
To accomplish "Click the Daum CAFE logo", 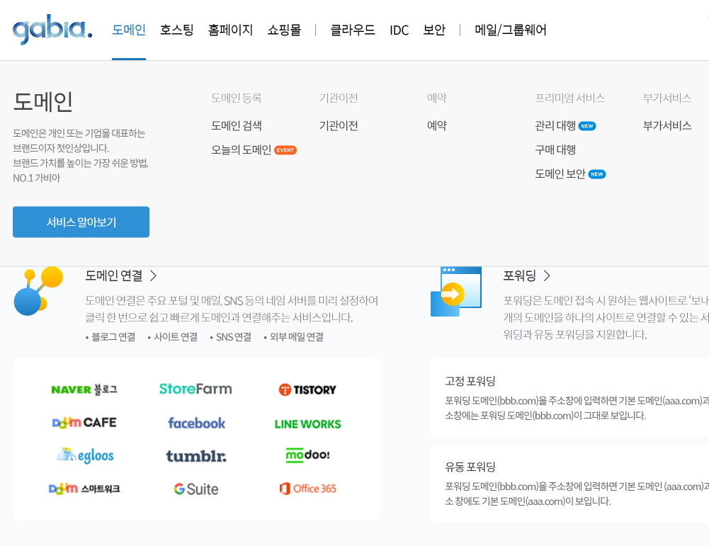I will pos(84,423).
